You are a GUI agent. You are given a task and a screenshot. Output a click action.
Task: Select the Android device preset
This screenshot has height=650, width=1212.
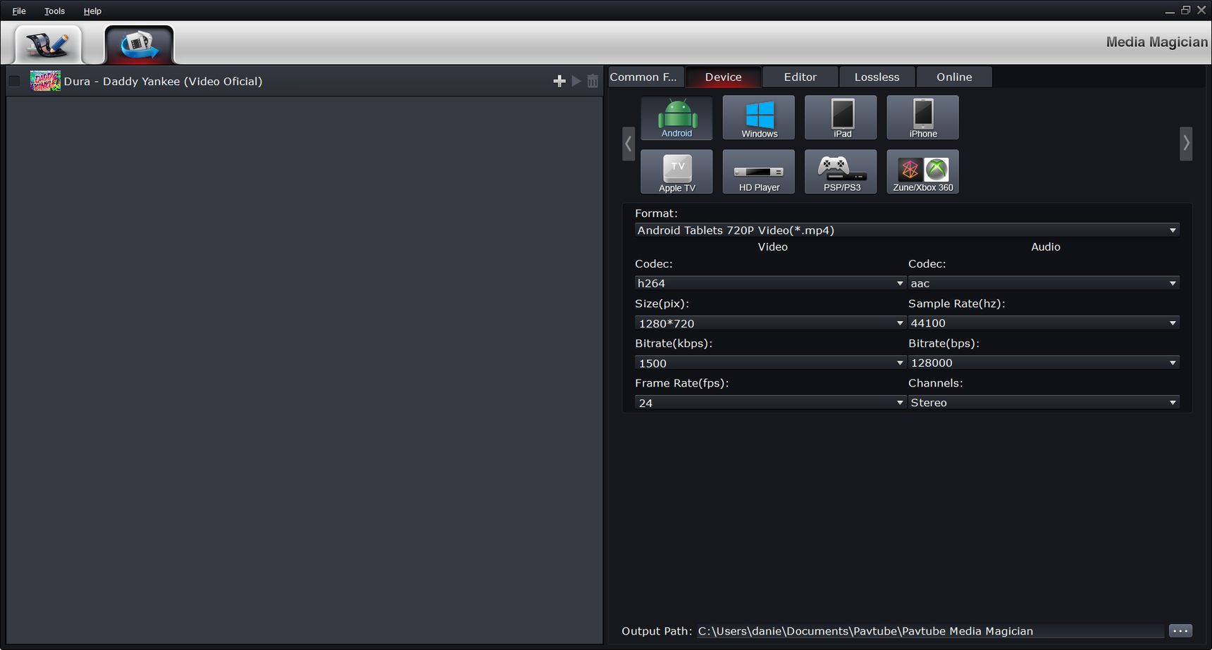click(676, 118)
